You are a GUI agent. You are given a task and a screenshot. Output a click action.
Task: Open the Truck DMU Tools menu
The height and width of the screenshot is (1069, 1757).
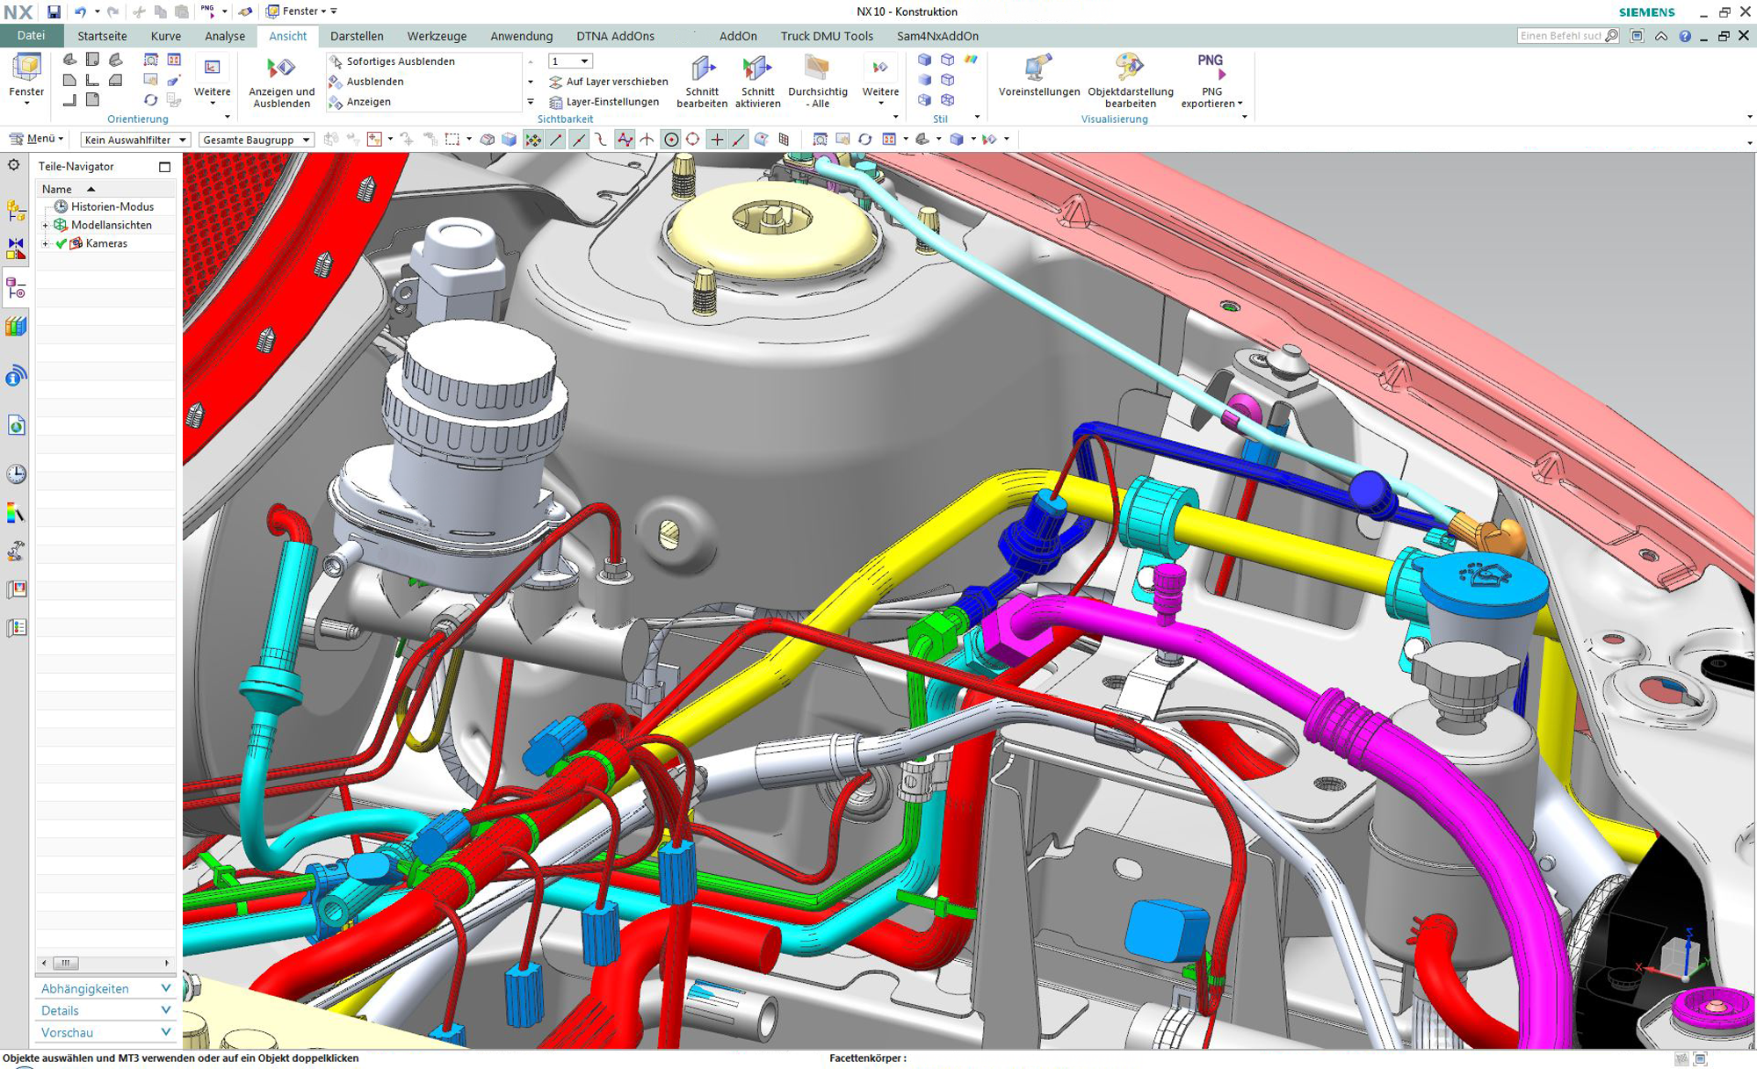click(826, 36)
